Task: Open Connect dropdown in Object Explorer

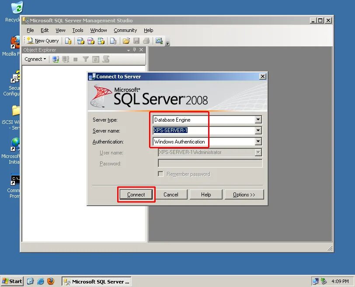Action: coord(35,59)
